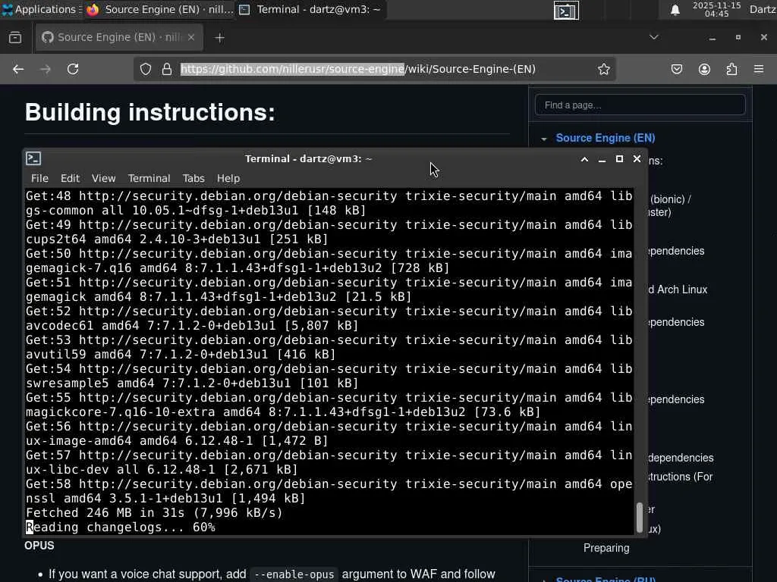The width and height of the screenshot is (777, 582).
Task: Open the terminal File menu
Action: 39,178
